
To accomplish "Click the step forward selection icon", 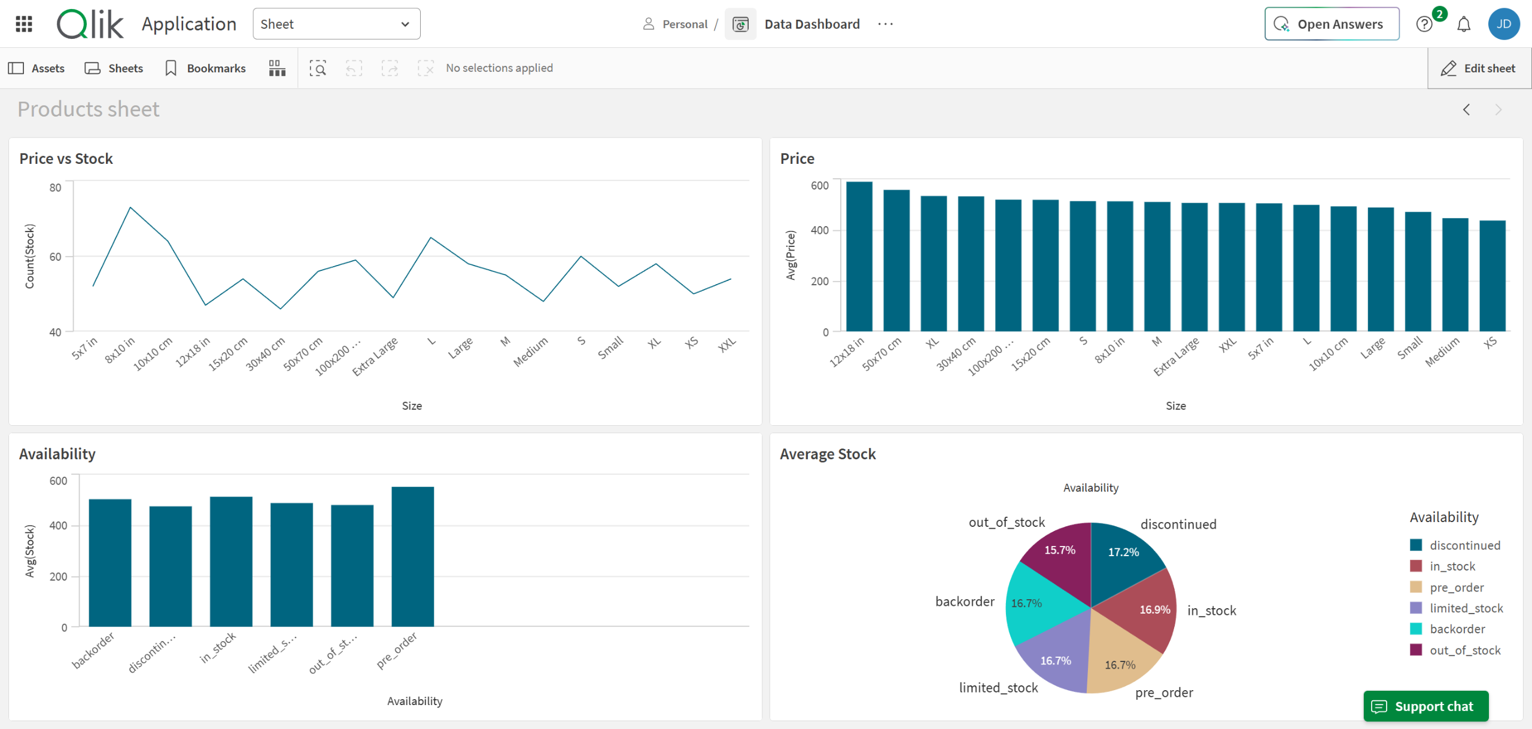I will point(390,68).
